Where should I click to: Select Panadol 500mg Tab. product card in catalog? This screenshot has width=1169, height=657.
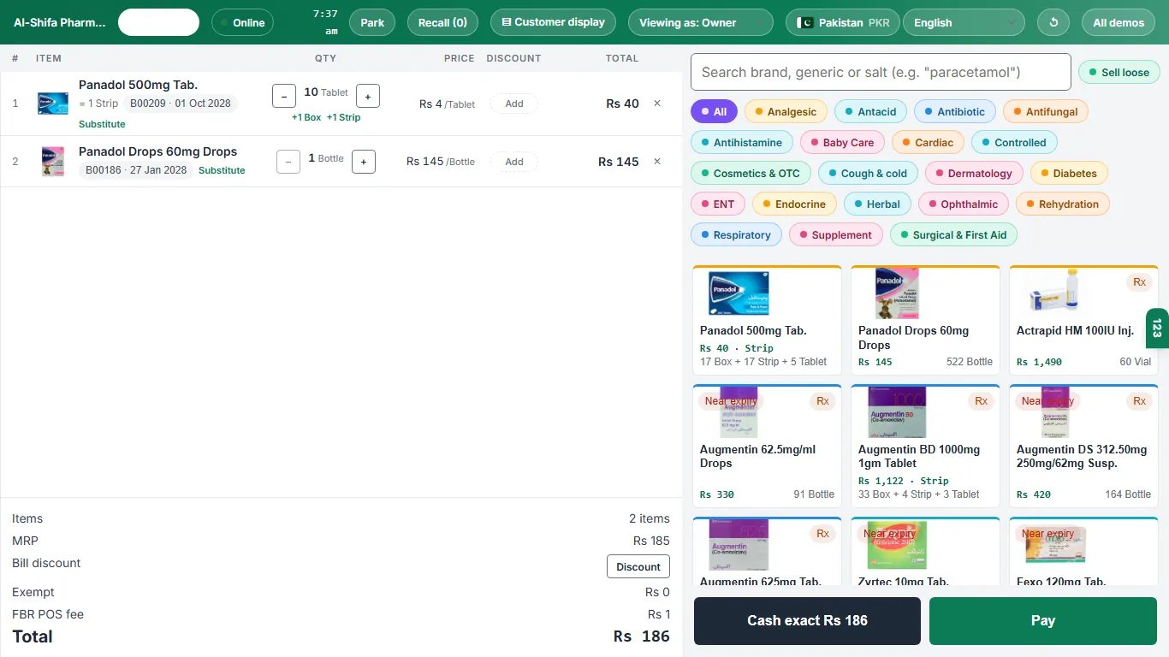767,320
